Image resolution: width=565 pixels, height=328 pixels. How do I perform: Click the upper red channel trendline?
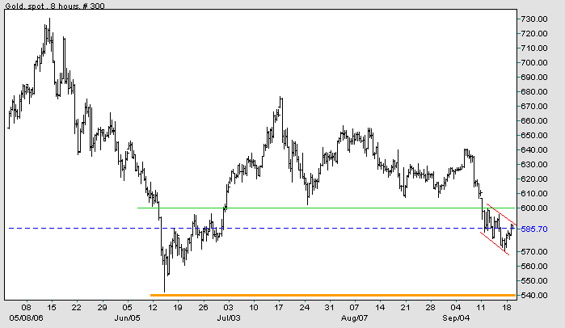[502, 215]
